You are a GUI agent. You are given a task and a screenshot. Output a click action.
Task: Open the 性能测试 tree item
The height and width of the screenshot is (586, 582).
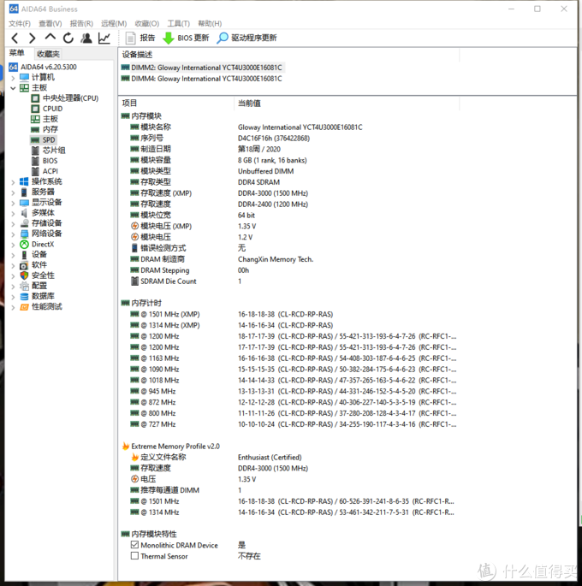click(46, 306)
